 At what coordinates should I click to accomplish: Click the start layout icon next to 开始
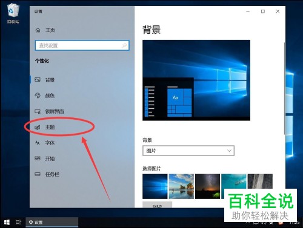pos(38,158)
